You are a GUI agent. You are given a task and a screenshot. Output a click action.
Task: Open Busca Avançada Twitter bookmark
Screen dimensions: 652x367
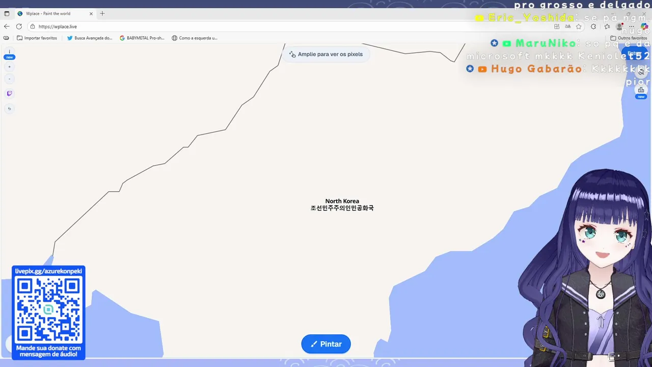click(x=90, y=38)
